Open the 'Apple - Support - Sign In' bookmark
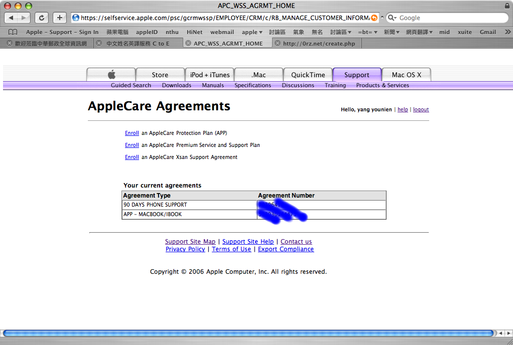The width and height of the screenshot is (513, 345). (x=62, y=32)
